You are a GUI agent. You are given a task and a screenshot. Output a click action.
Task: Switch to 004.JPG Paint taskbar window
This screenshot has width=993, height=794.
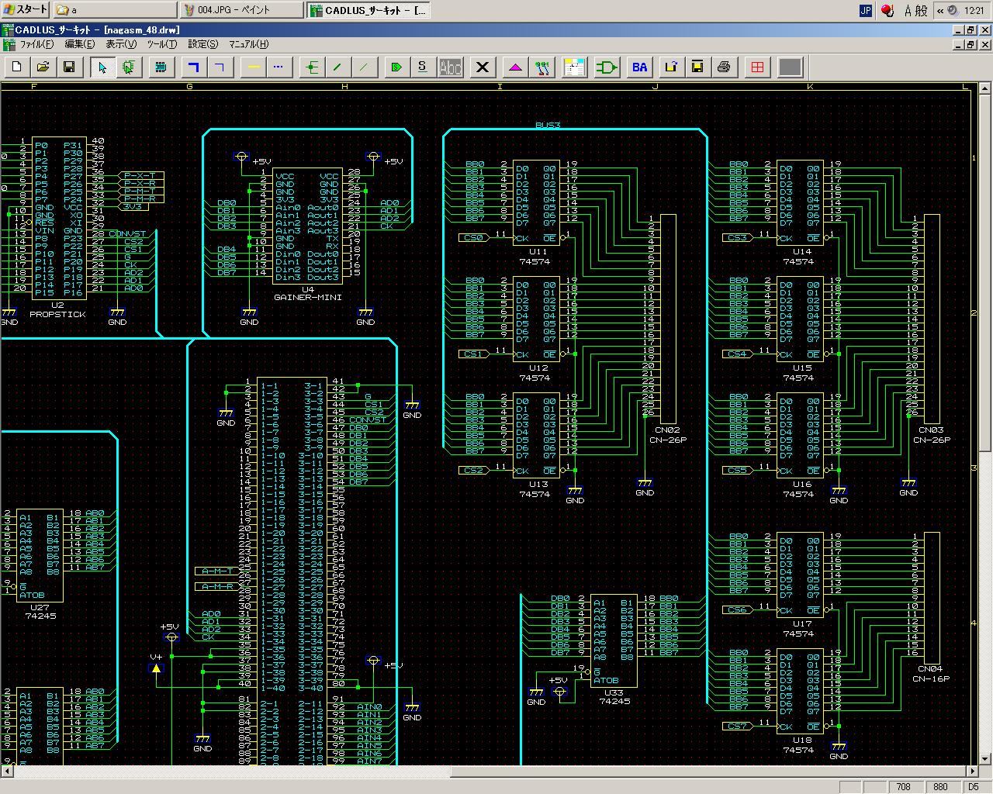[x=240, y=10]
